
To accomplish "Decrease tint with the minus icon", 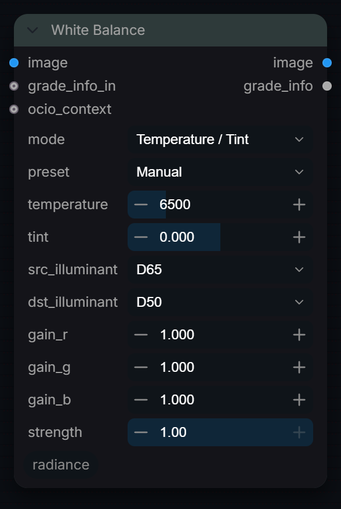I will click(x=141, y=237).
